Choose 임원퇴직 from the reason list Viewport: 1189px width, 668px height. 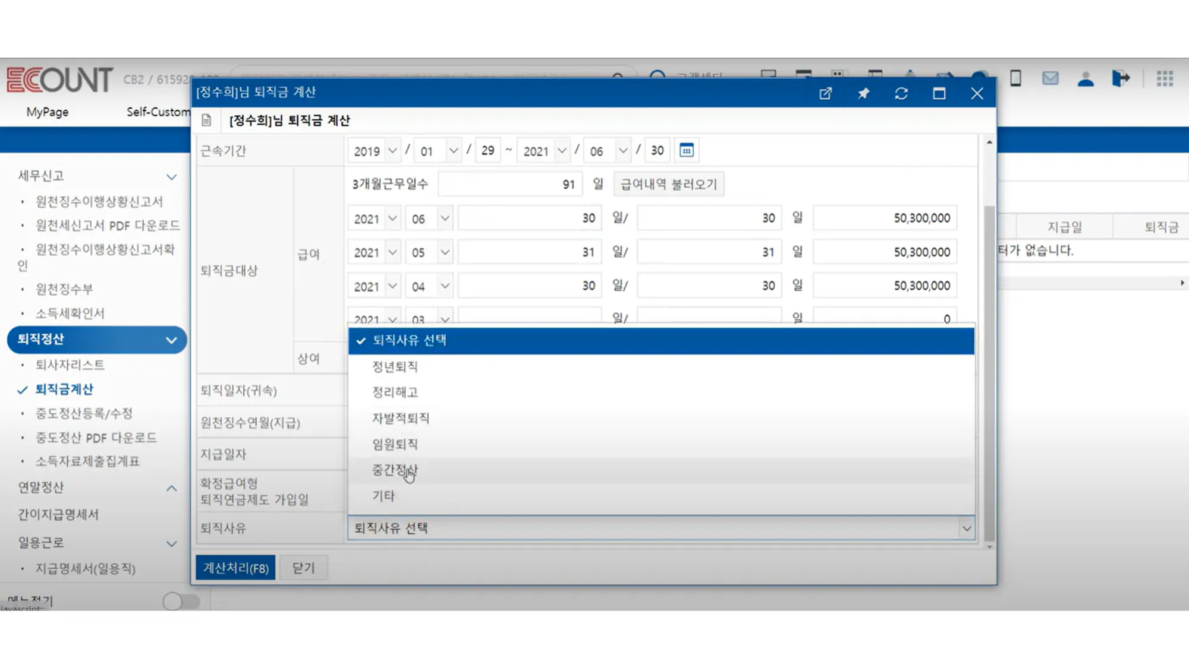pos(661,444)
